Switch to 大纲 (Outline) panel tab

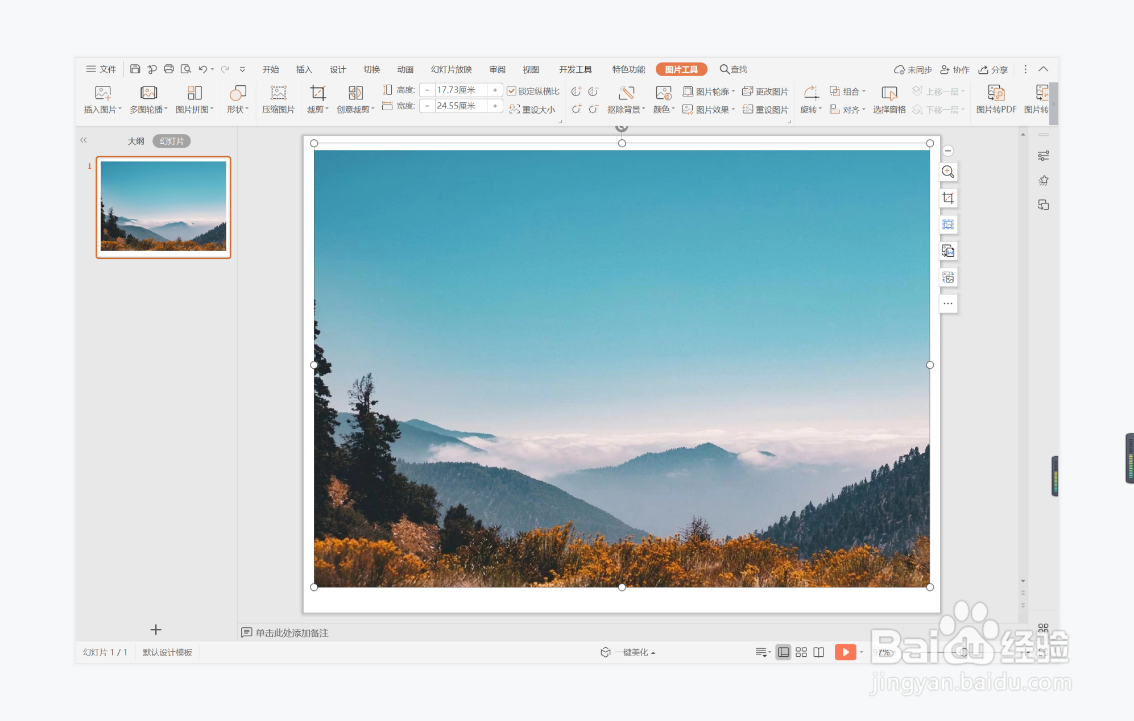point(136,141)
